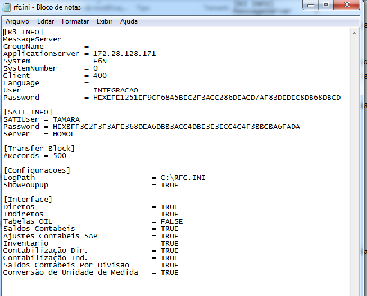Image resolution: width=367 pixels, height=296 pixels.
Task: Open the Editar menu
Action: click(x=46, y=21)
